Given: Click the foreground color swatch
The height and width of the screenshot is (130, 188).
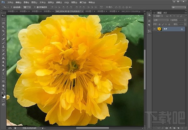Looking at the screenshot, I should coord(3,95).
